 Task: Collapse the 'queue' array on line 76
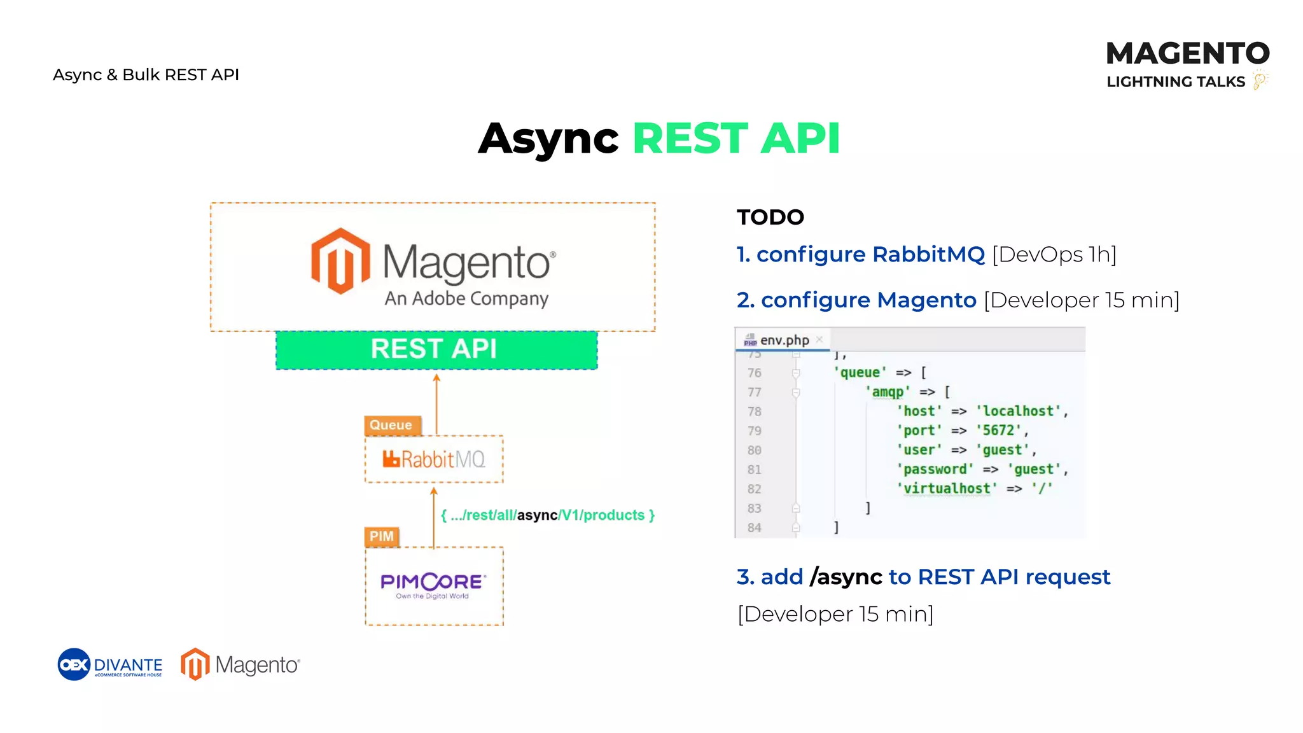795,373
